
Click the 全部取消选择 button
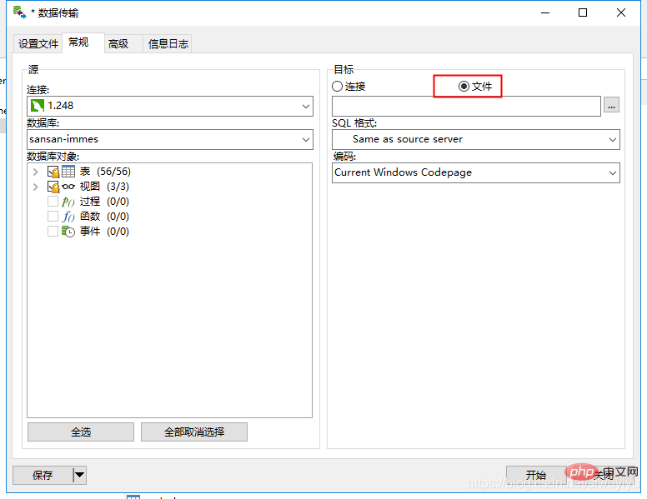tap(194, 432)
